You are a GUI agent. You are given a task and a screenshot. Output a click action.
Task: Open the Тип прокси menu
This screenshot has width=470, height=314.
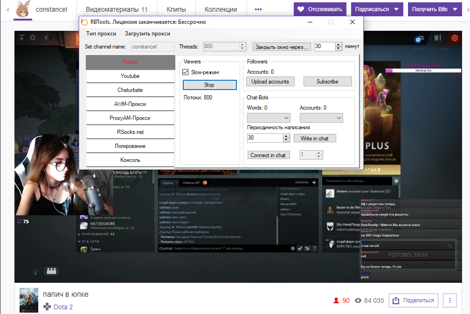101,34
